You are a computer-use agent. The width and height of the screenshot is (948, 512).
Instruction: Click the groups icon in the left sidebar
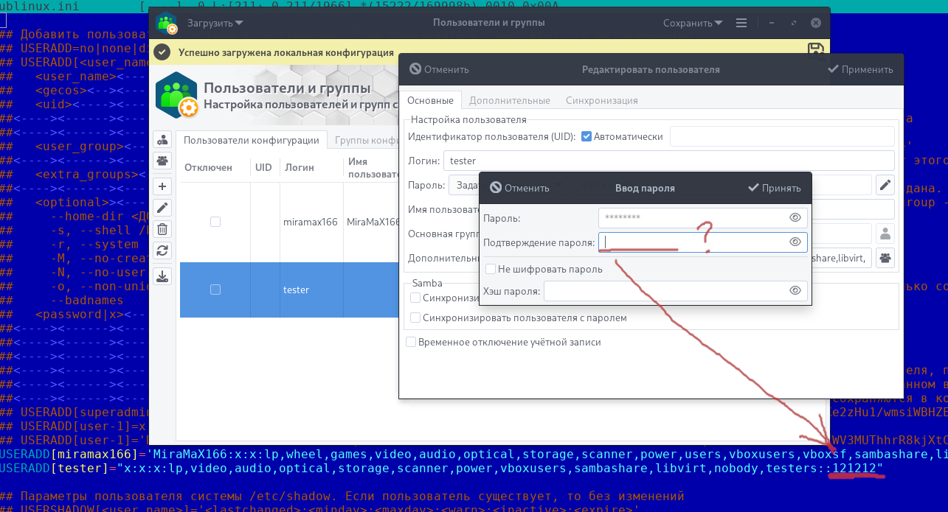click(162, 160)
